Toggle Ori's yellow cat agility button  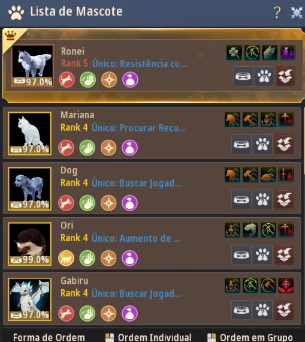(67, 258)
